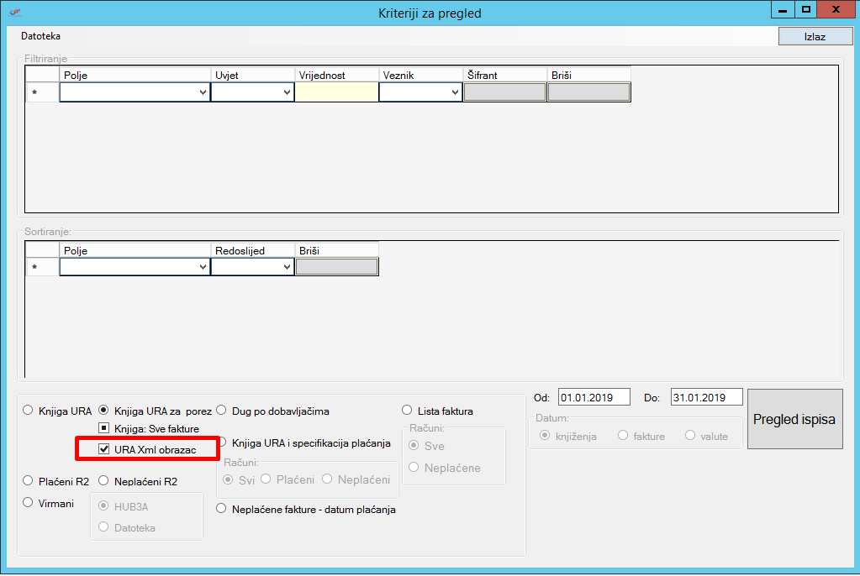860x576 pixels.
Task: Choose the Lista faktura radio button
Action: coord(408,411)
